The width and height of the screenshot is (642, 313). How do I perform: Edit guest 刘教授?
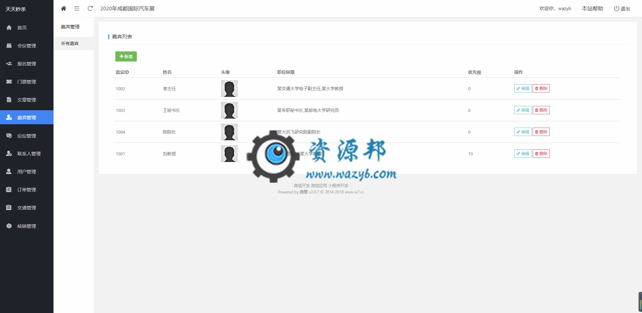pyautogui.click(x=523, y=154)
